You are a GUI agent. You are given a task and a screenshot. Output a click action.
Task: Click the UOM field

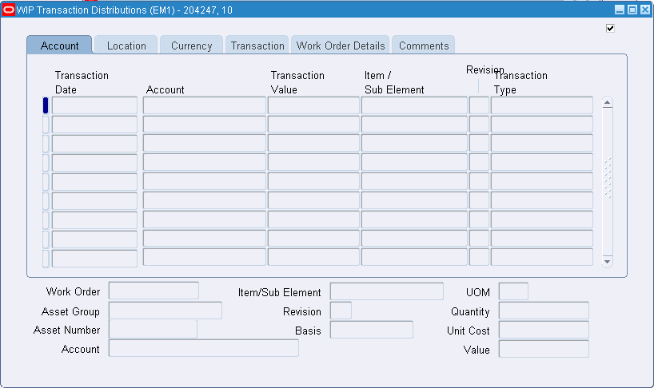point(513,291)
